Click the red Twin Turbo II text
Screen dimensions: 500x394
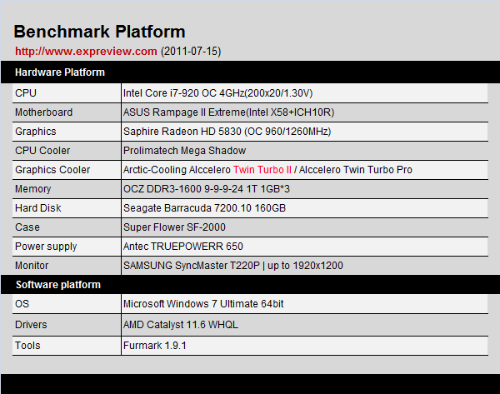[x=262, y=170]
